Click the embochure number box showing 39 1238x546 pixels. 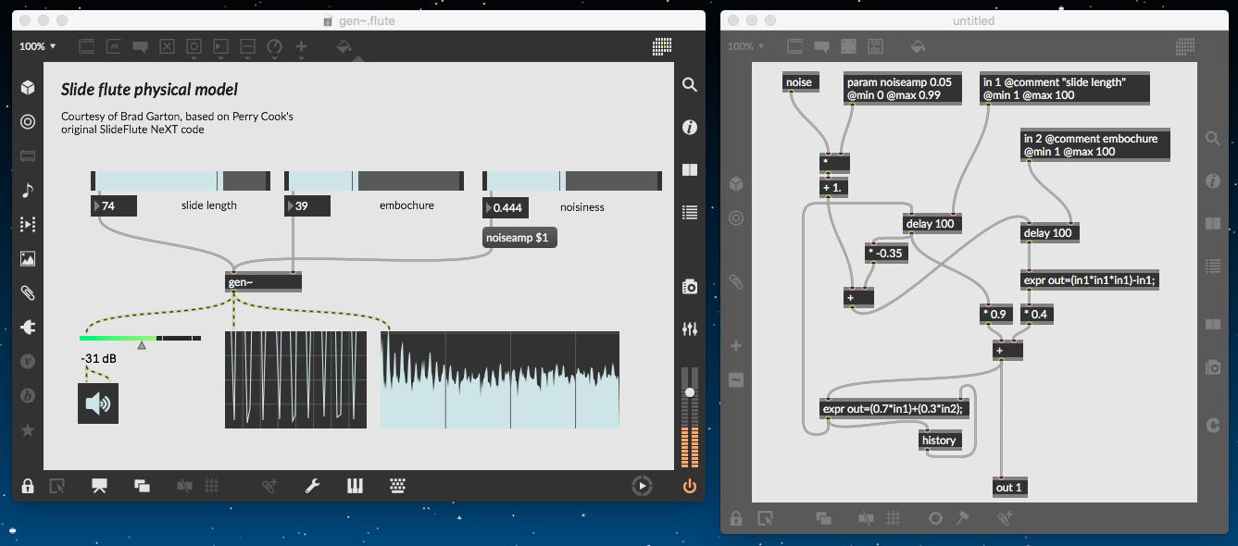coord(307,205)
